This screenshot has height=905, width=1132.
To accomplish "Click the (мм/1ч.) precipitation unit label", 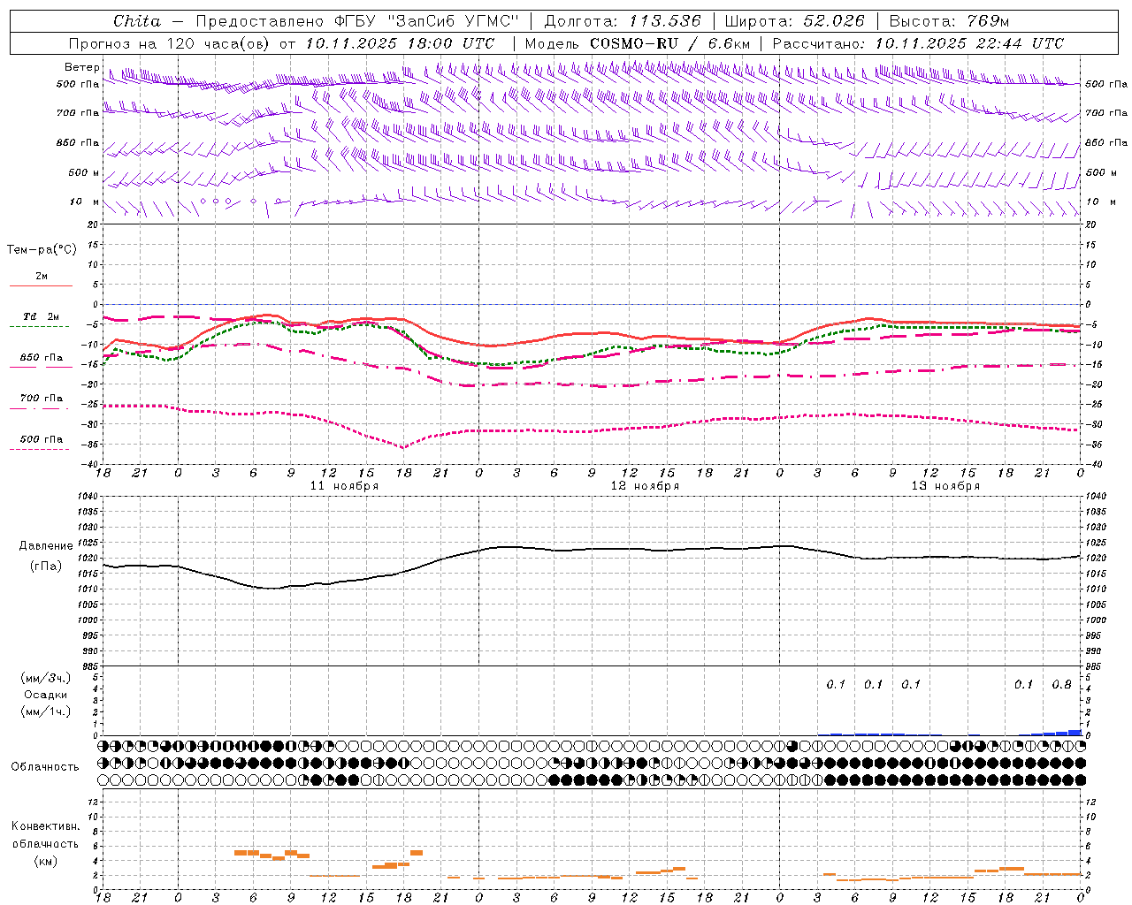I will point(46,711).
